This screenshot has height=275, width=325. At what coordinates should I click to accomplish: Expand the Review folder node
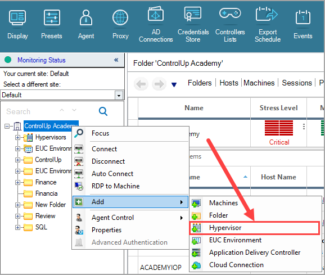coord(17,216)
